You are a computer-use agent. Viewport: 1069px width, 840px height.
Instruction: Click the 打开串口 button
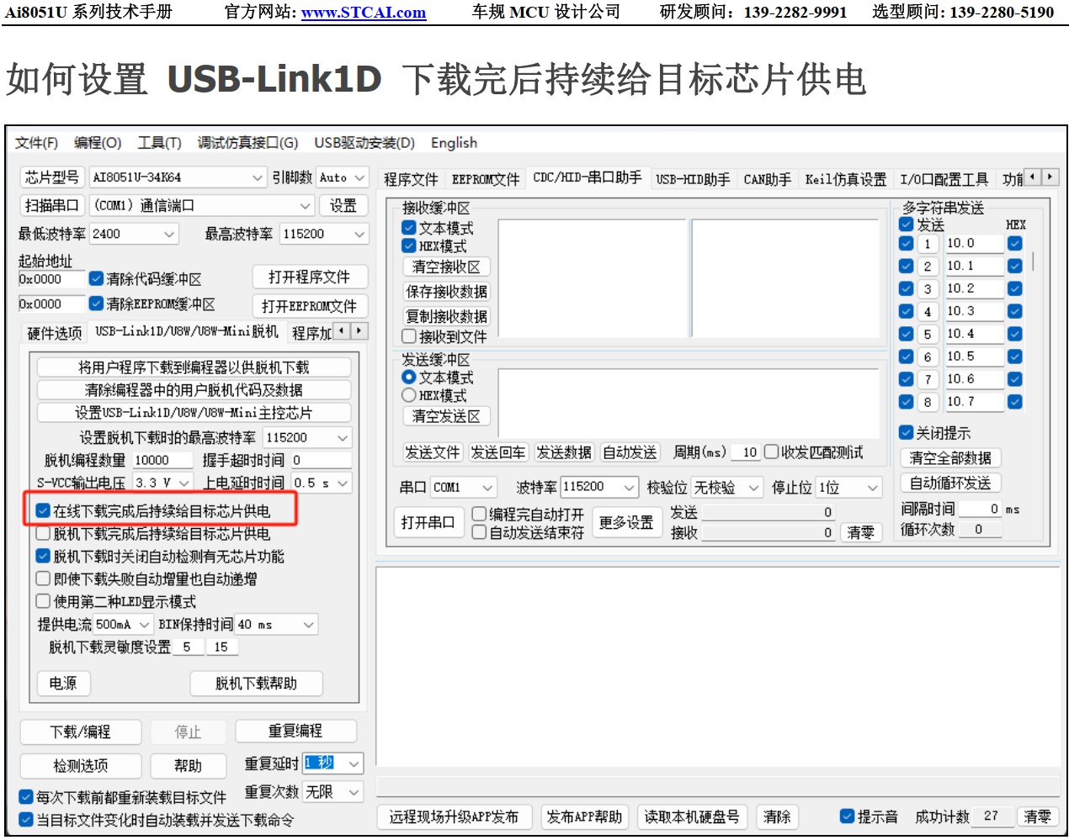click(x=428, y=522)
